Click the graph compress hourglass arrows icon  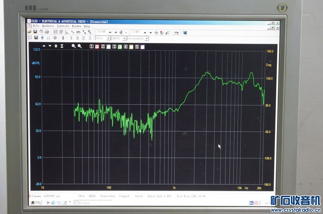(x=62, y=46)
